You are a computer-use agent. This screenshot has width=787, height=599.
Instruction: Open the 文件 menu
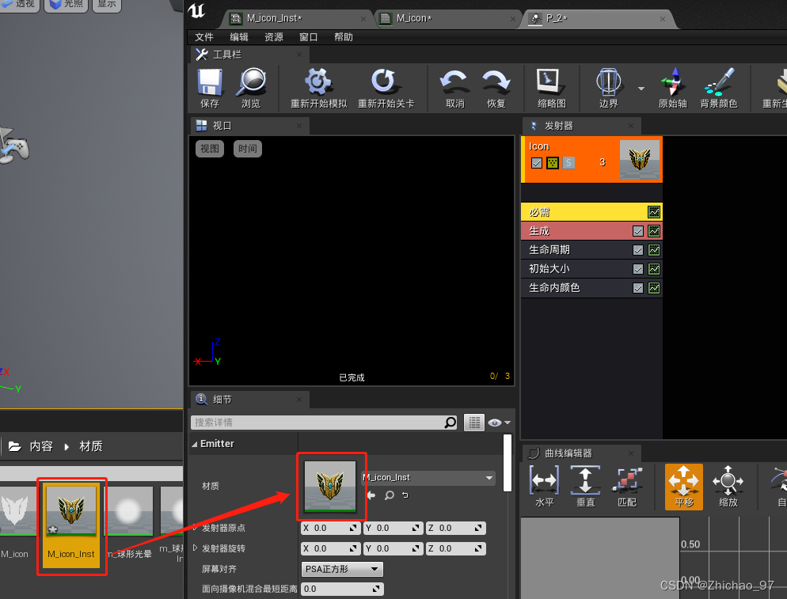tap(204, 37)
